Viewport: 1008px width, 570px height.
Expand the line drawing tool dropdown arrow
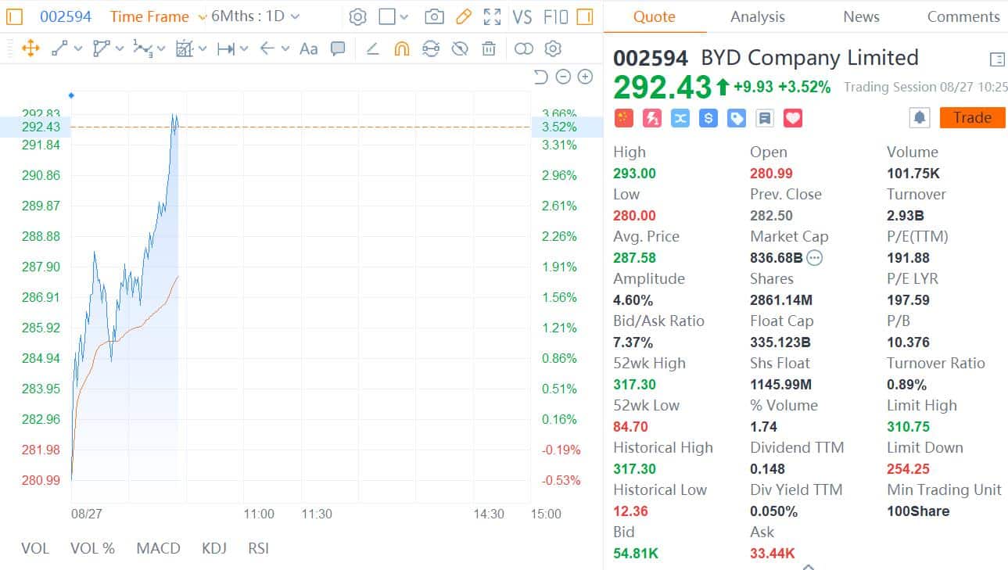[78, 48]
